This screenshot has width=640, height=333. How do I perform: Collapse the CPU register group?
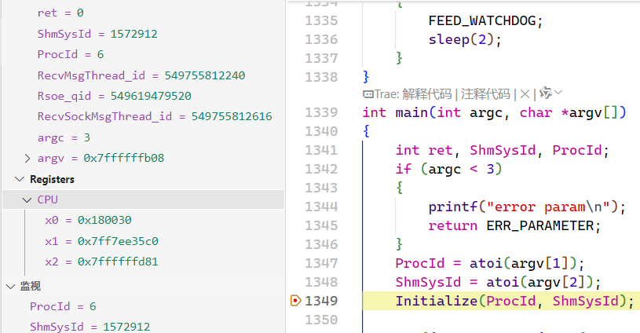point(27,200)
